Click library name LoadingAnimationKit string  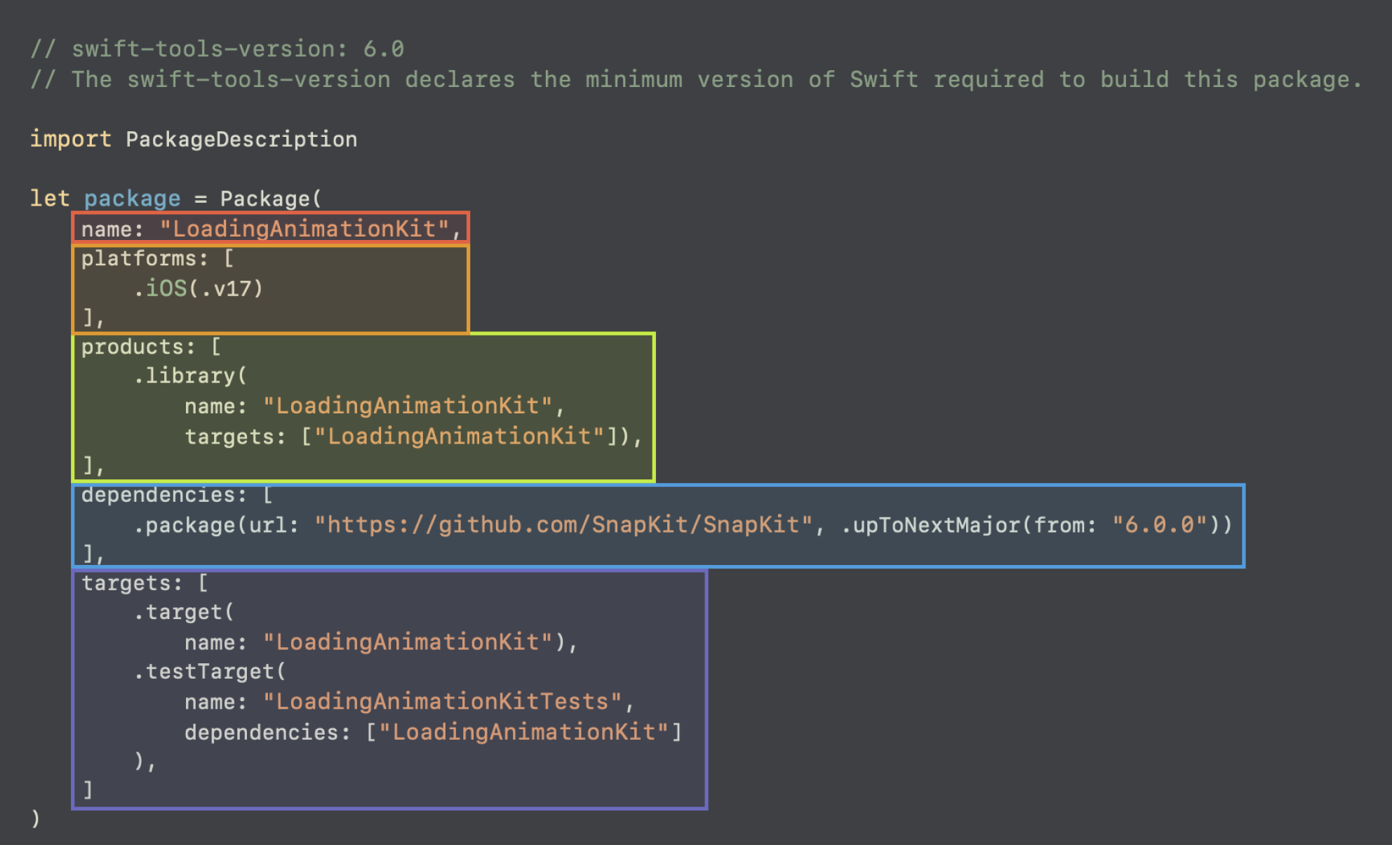click(x=408, y=406)
